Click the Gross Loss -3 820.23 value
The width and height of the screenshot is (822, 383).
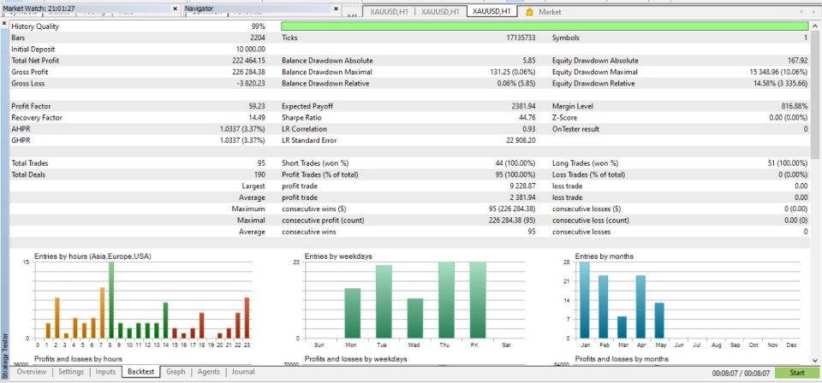click(251, 83)
